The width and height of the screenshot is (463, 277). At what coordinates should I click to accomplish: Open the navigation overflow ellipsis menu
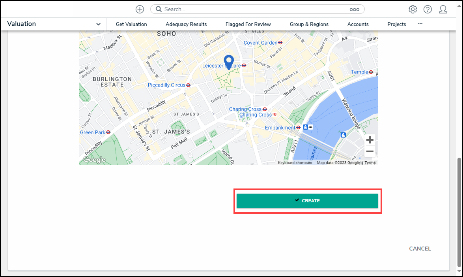coord(420,24)
